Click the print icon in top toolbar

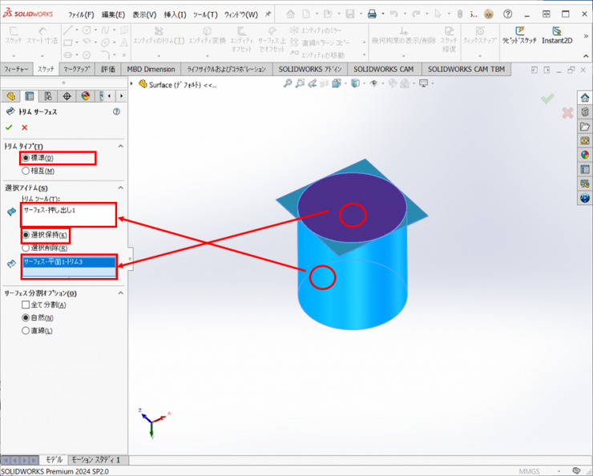(371, 14)
